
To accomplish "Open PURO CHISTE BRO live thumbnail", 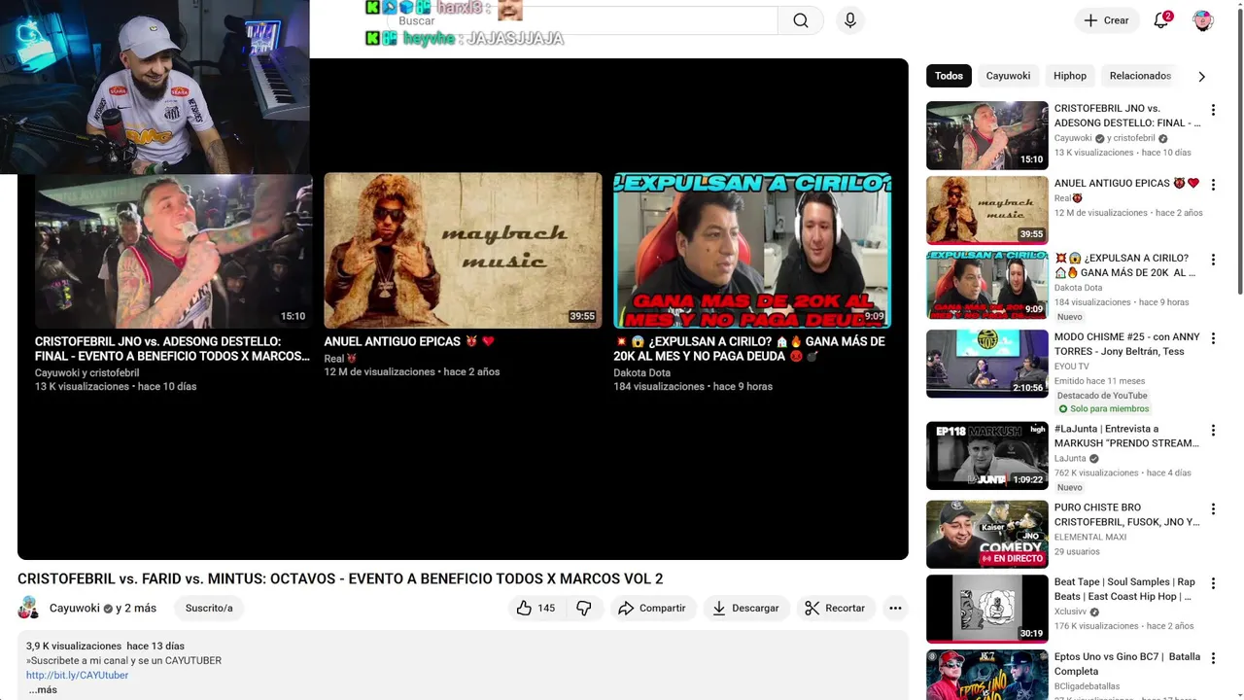I will [986, 534].
